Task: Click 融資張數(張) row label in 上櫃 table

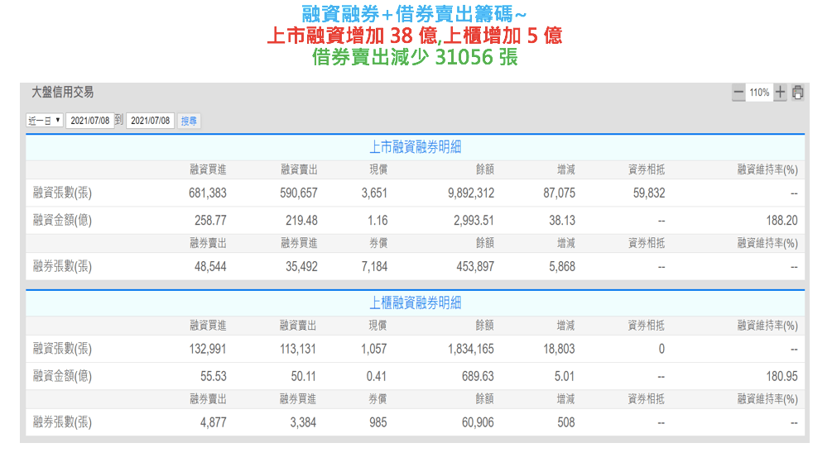Action: click(x=62, y=349)
